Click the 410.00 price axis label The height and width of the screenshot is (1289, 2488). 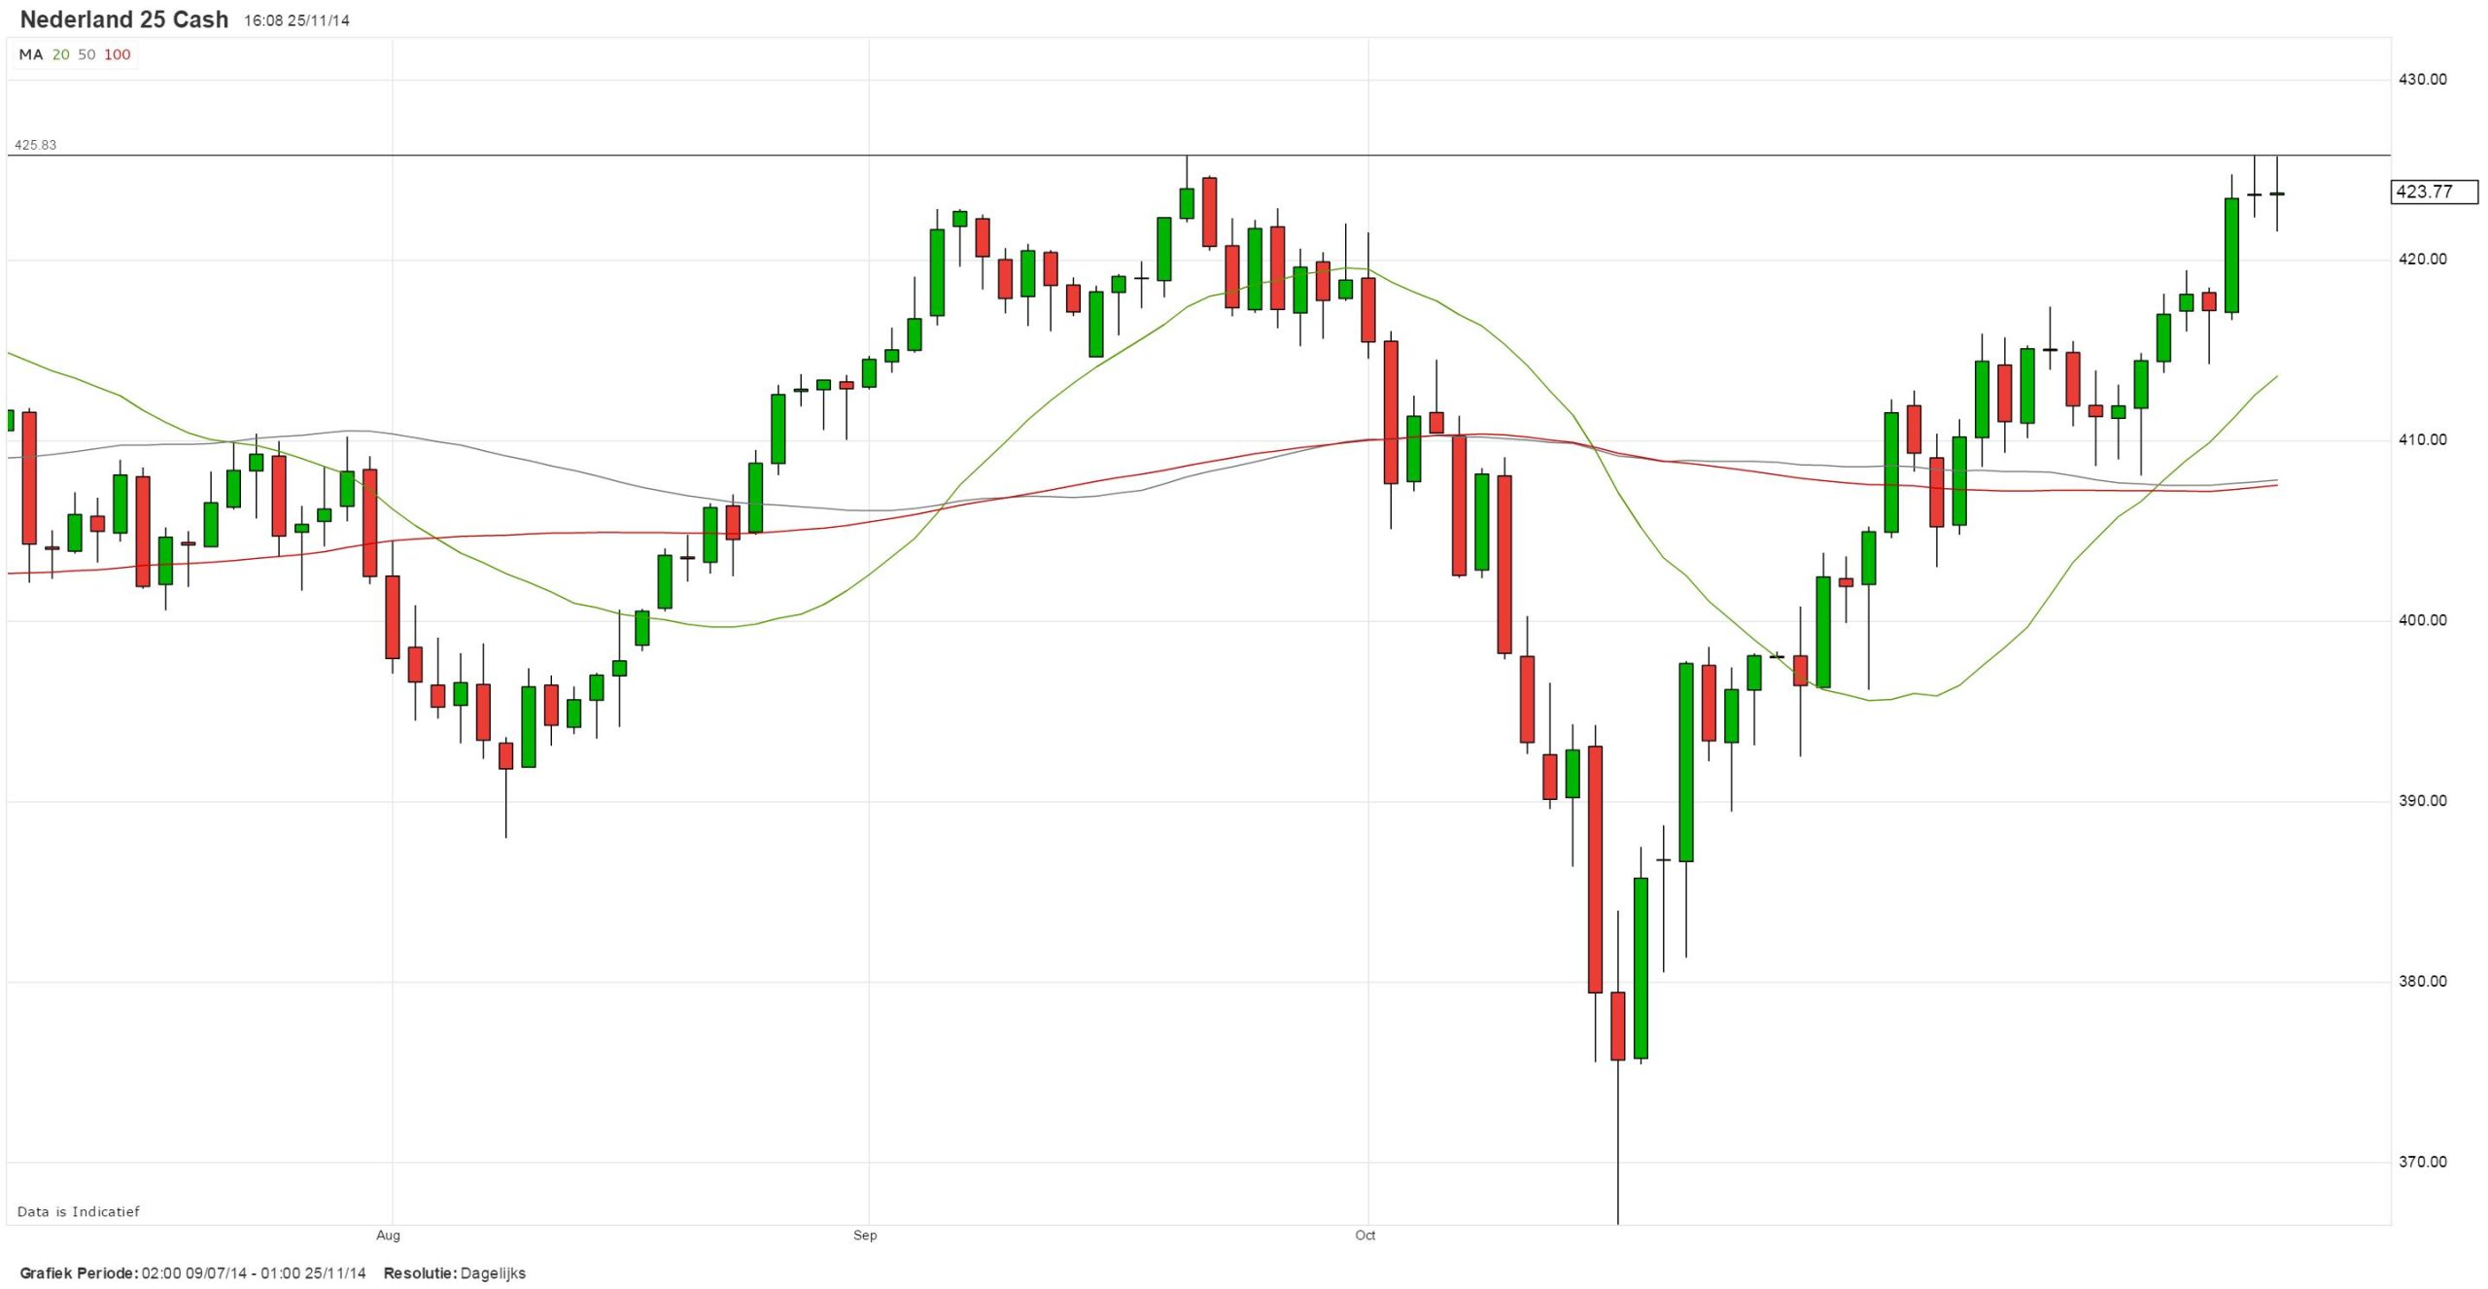(x=2423, y=440)
